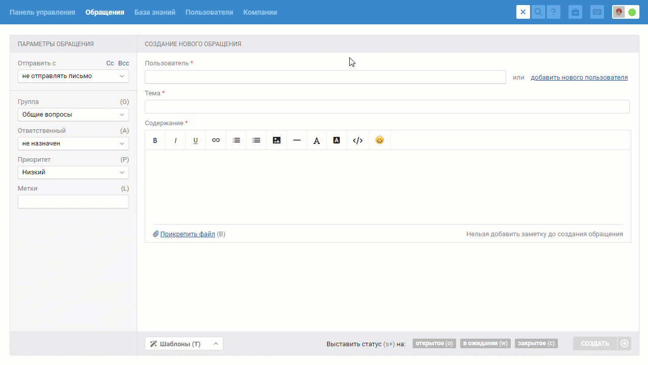
Task: Open the emoji picker
Action: click(x=380, y=140)
